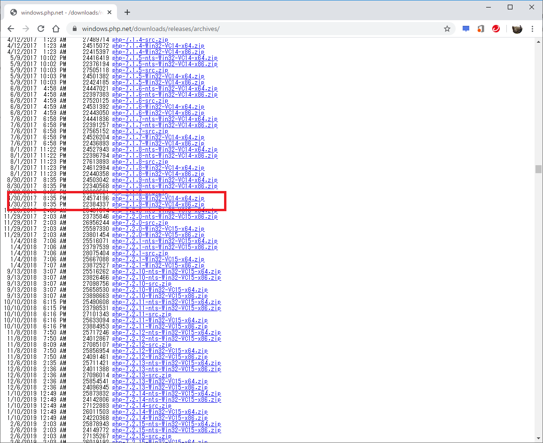Download php-7.2.13-Win32-VC15-x64.zip
543x443 pixels.
[160, 382]
